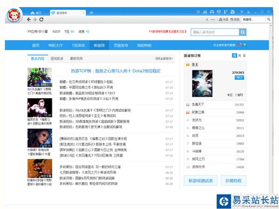The width and height of the screenshot is (279, 209).
Task: Focus the game name search input
Action: (x=215, y=32)
